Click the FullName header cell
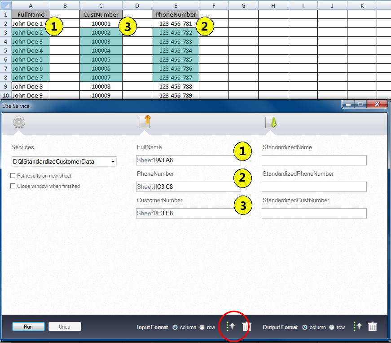The image size is (391, 343). click(31, 14)
